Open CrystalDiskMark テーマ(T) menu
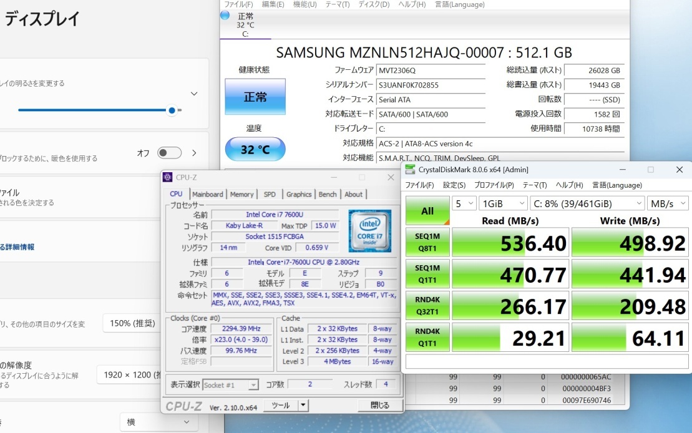Screen dimensions: 692x433 coord(535,185)
